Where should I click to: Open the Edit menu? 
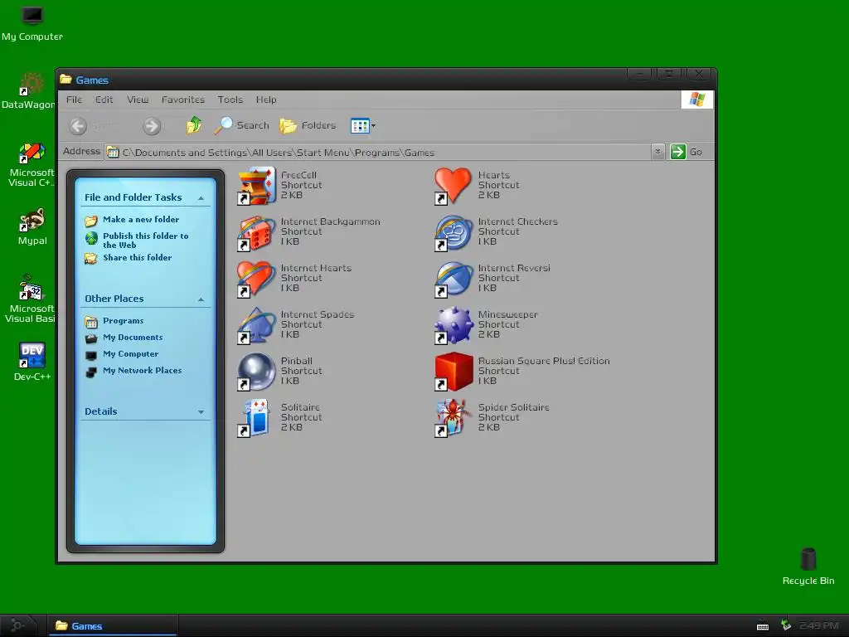point(104,100)
